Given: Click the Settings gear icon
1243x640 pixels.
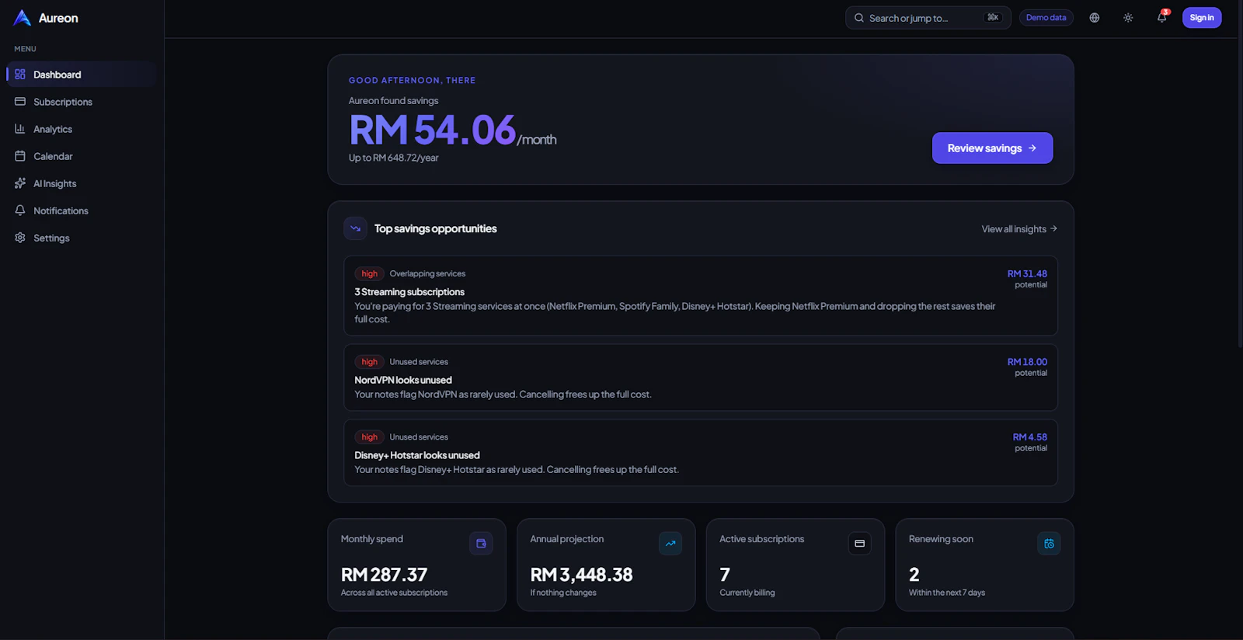Looking at the screenshot, I should coord(20,238).
